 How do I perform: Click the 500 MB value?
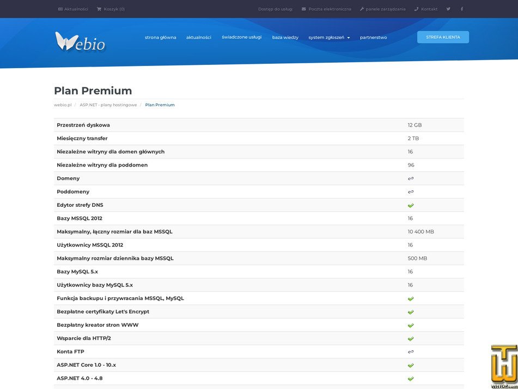click(x=417, y=259)
